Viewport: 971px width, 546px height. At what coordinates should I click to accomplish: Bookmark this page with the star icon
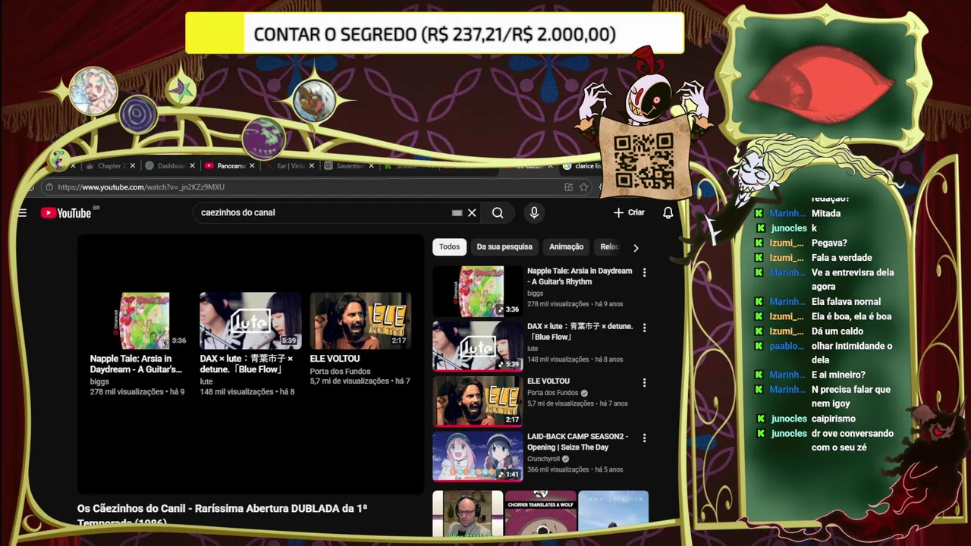pos(583,187)
